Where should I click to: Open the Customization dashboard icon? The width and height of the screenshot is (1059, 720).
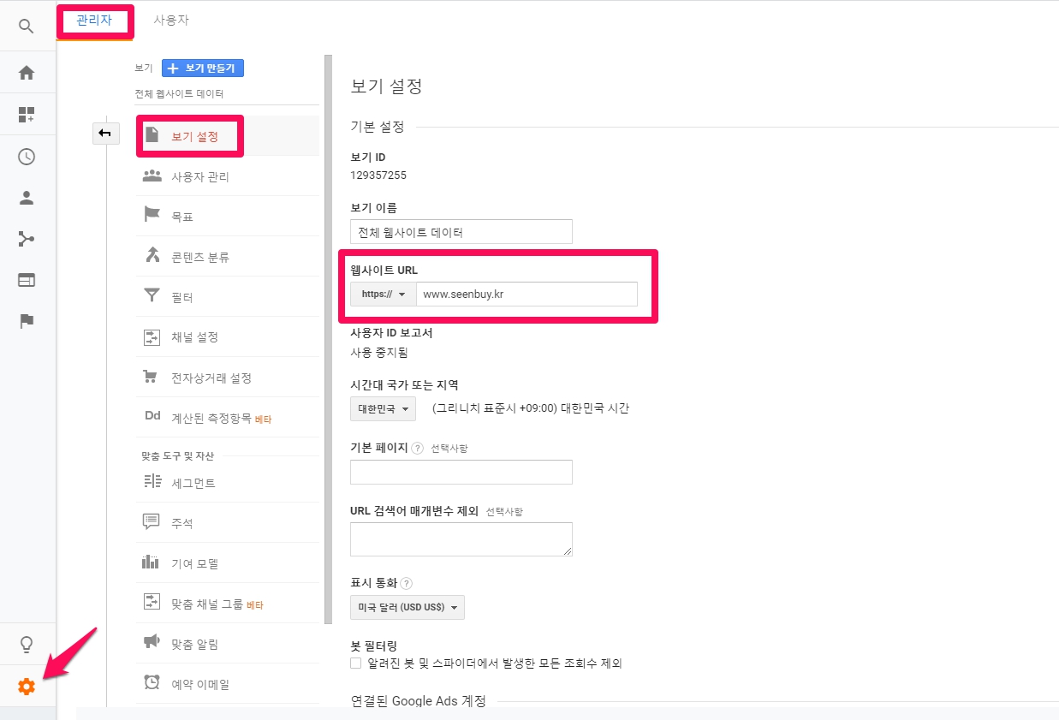point(27,115)
